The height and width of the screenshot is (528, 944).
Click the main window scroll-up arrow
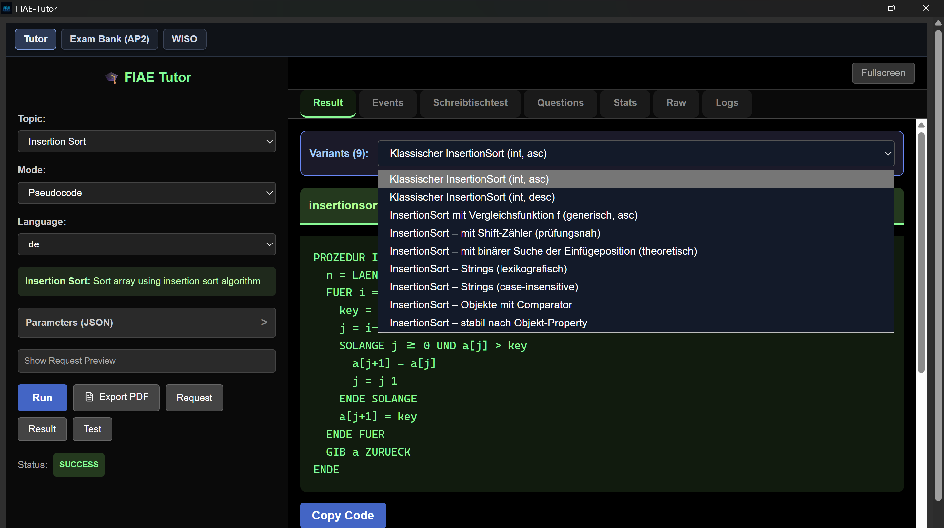pos(938,23)
